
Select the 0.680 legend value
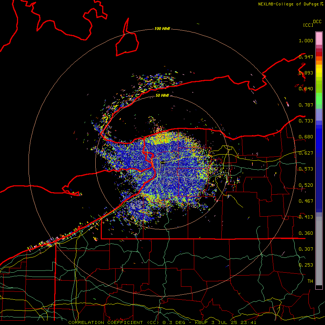tap(306, 137)
